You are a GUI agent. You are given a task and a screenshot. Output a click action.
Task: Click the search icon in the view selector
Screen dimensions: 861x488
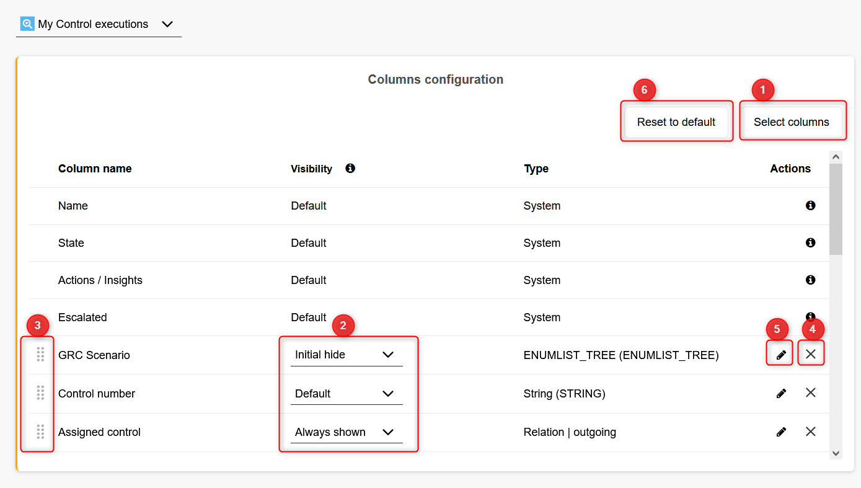tap(27, 24)
